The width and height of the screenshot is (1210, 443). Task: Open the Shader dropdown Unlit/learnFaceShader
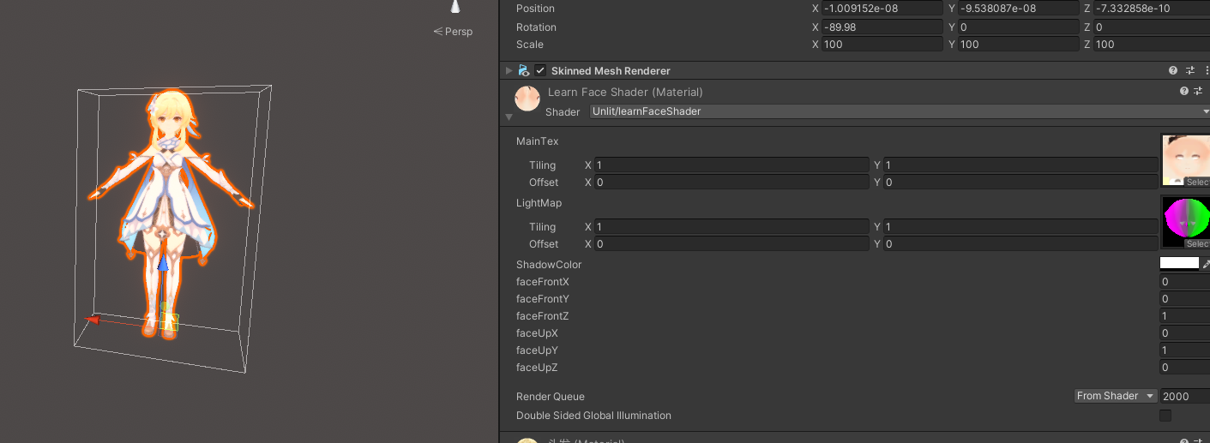click(900, 111)
